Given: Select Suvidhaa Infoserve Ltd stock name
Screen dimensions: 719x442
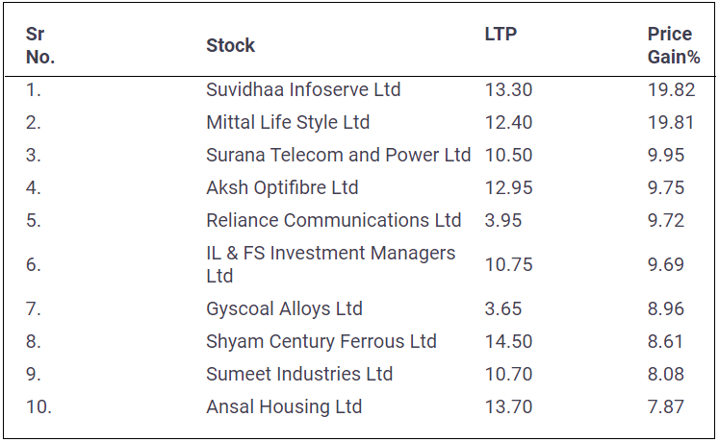Looking at the screenshot, I should [x=303, y=90].
